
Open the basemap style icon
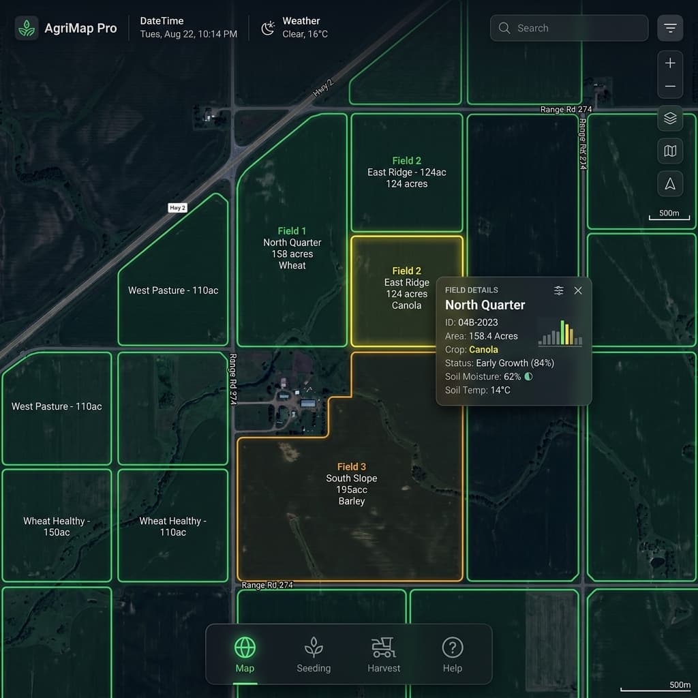coord(670,151)
